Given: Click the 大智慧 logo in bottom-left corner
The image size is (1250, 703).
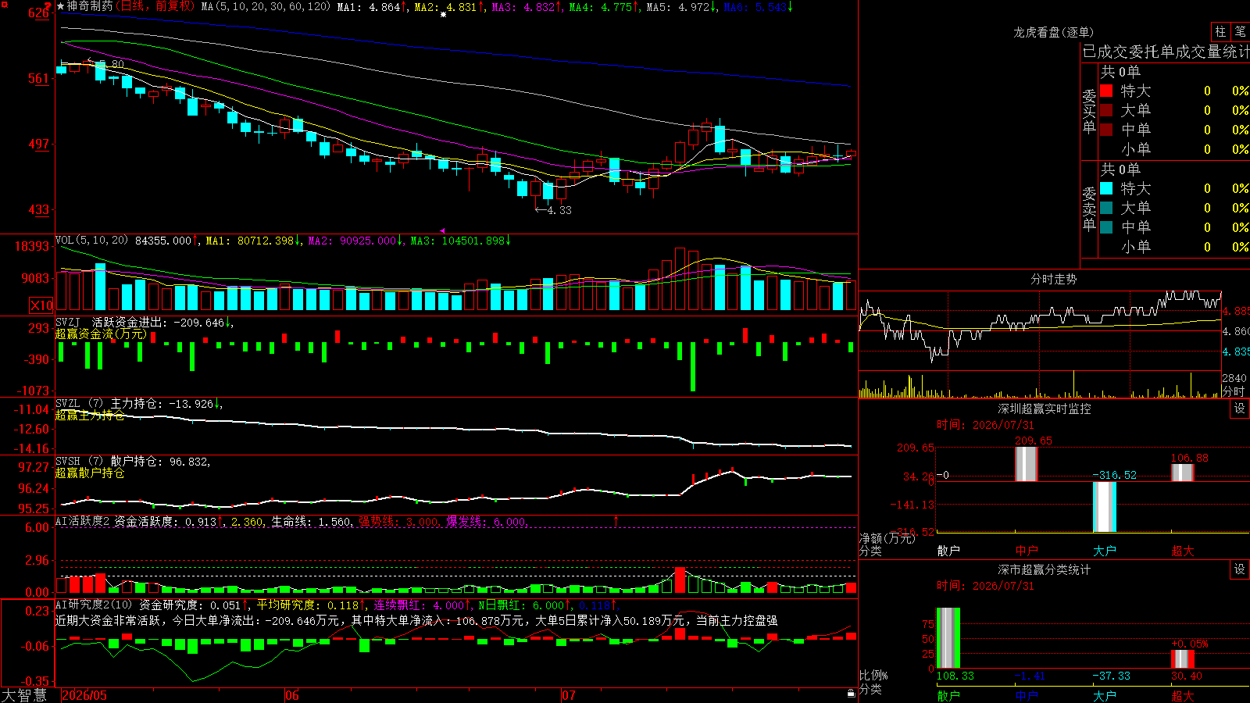Looking at the screenshot, I should point(24,694).
